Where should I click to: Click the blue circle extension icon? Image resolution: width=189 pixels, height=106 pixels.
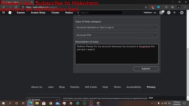pos(159,7)
